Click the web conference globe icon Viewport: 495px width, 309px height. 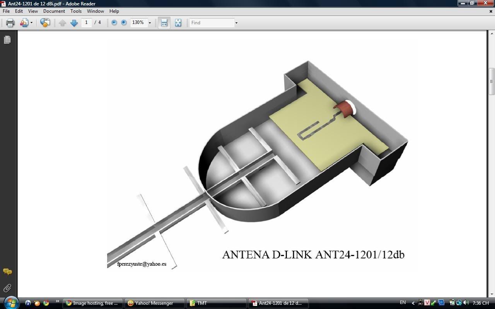click(x=45, y=23)
